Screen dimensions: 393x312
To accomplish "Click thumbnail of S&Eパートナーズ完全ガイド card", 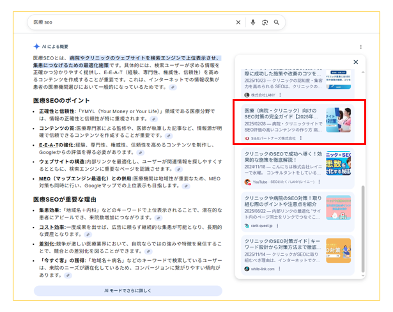I will (338, 120).
